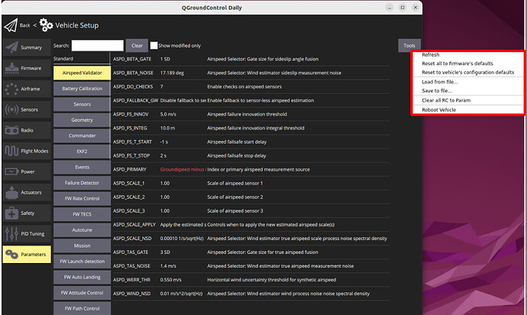The height and width of the screenshot is (315, 527).
Task: Open the FW Launch detection group
Action: point(82,261)
